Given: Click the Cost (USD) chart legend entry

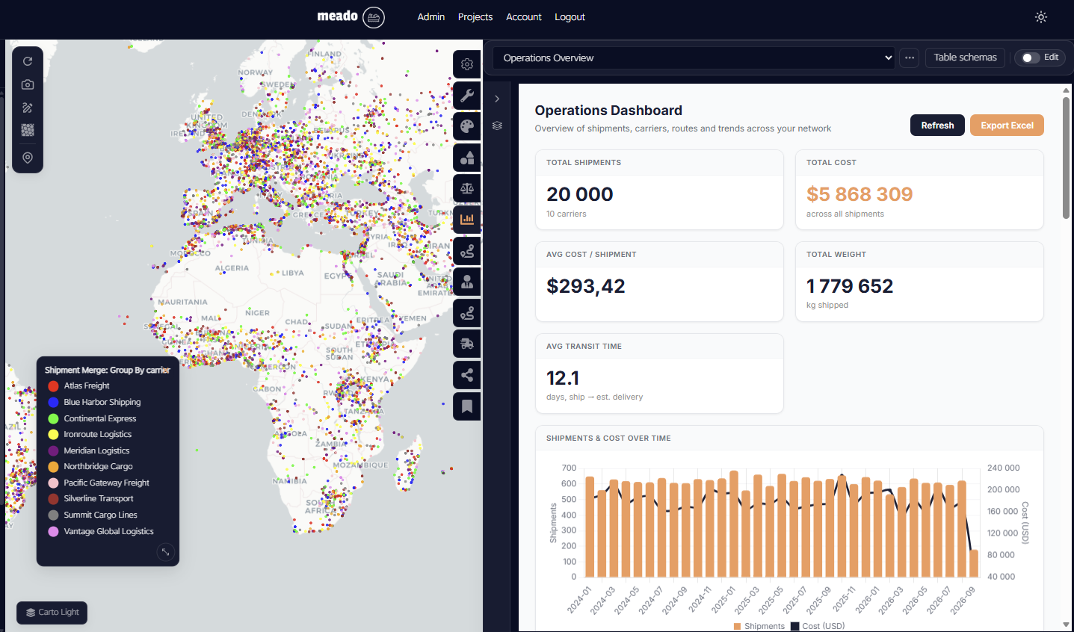Looking at the screenshot, I should click(818, 626).
